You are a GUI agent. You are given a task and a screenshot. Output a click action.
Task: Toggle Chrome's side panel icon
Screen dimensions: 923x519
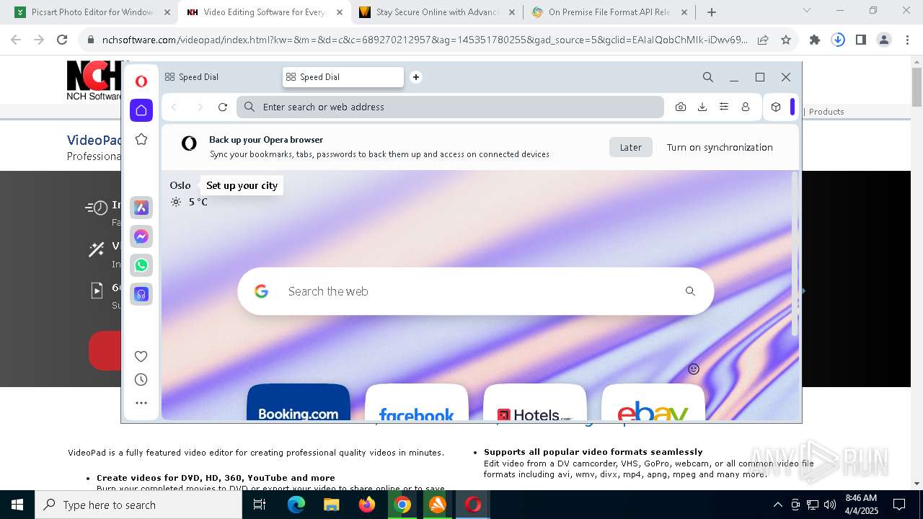tap(861, 40)
